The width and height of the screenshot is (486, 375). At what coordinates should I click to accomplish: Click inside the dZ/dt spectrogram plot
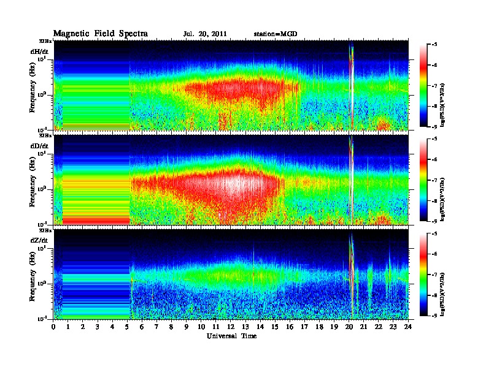tap(231, 275)
